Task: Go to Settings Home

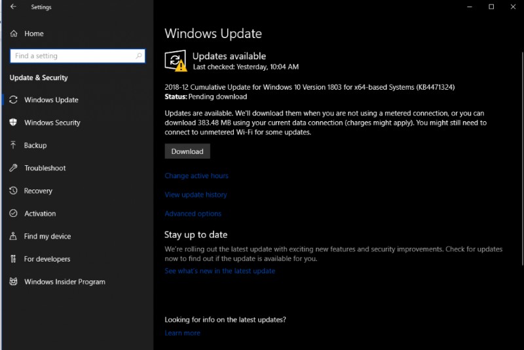Action: tap(34, 33)
